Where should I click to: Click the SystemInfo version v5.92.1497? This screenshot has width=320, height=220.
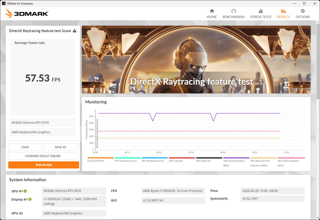tap(272, 198)
